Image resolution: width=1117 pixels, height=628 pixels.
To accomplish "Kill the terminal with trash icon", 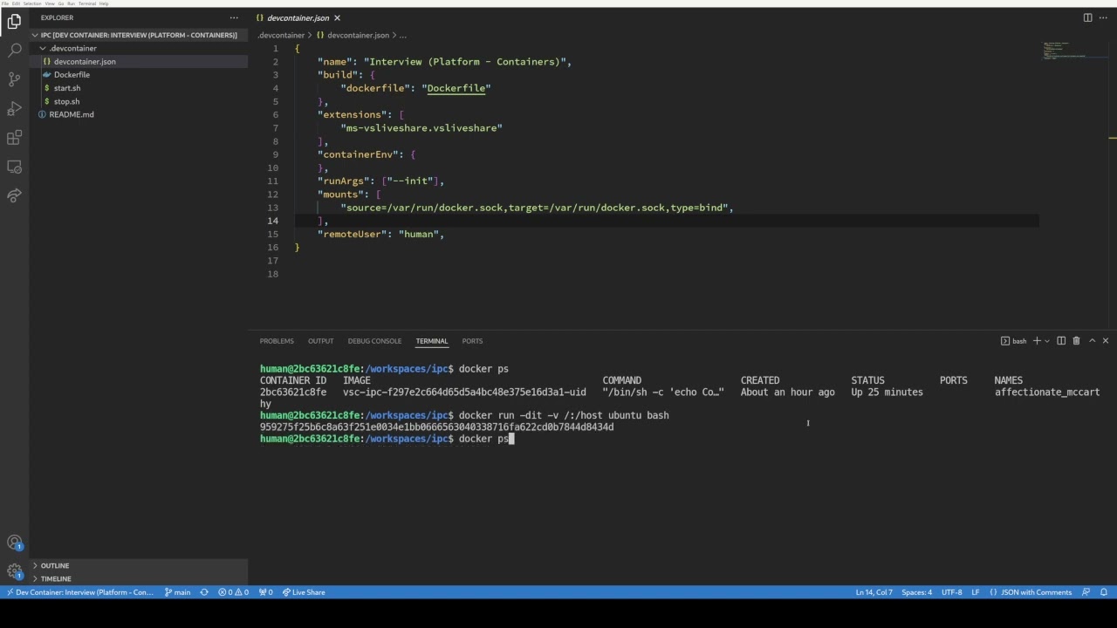I will coord(1076,341).
